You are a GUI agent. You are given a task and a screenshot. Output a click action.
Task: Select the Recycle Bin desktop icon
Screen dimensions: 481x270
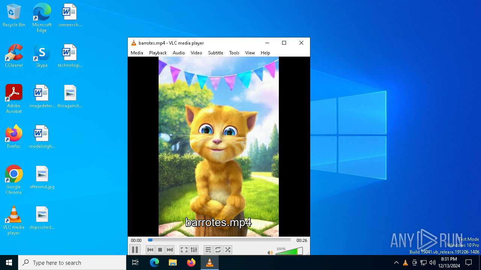click(14, 16)
